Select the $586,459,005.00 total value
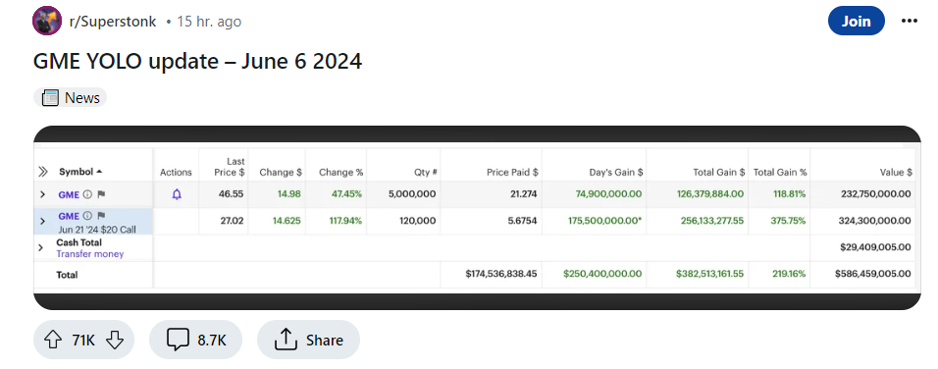This screenshot has width=938, height=369. (x=873, y=274)
